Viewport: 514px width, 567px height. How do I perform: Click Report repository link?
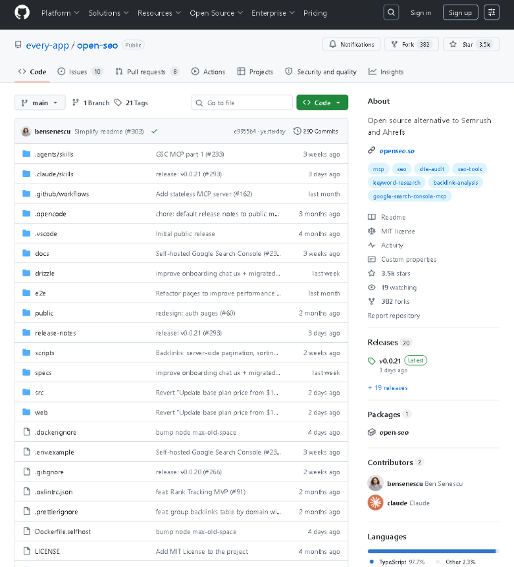[x=394, y=316]
